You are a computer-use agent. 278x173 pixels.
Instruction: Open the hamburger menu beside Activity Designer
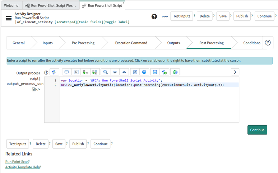(x=9, y=18)
